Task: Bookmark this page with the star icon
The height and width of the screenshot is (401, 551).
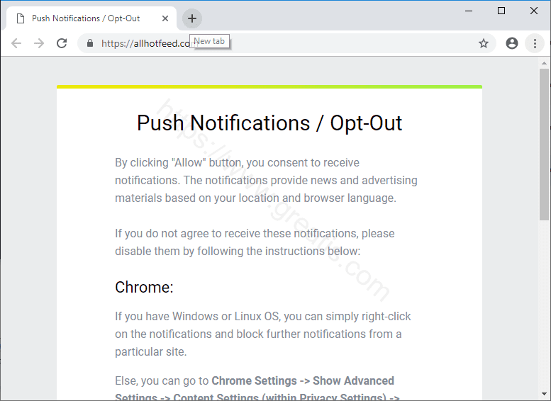Action: pos(484,43)
